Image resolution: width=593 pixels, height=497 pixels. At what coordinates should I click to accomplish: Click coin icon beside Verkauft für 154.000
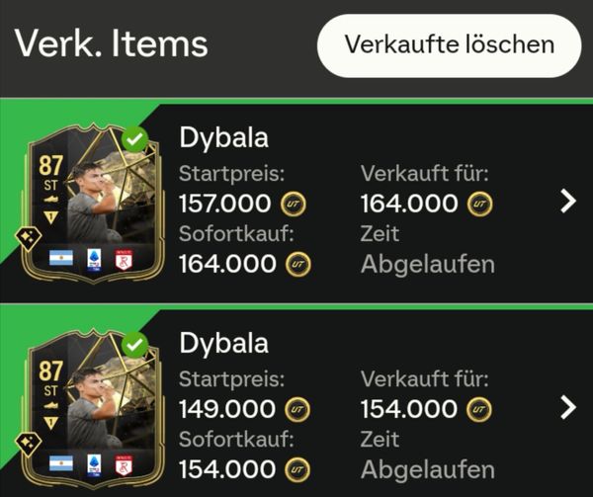coord(478,409)
